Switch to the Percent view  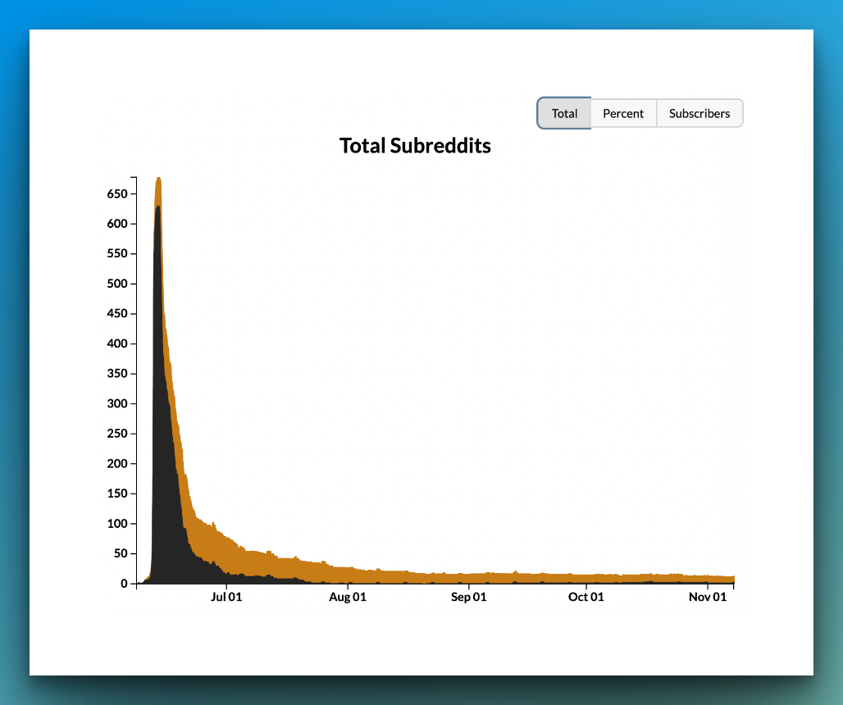623,113
